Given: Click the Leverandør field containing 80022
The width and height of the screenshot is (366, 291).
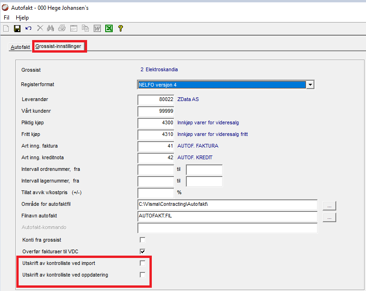Looking at the screenshot, I should pos(156,100).
